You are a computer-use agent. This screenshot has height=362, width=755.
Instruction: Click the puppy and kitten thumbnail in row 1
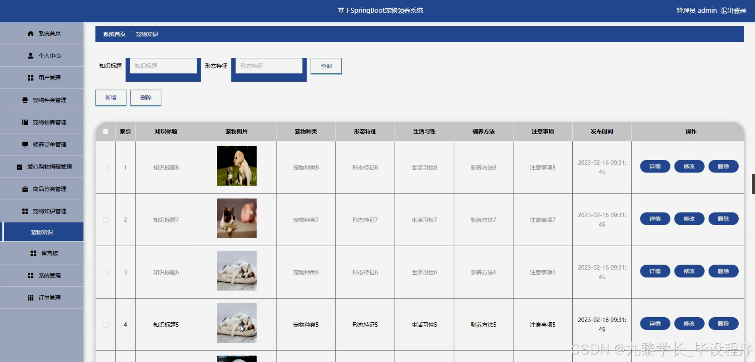pyautogui.click(x=237, y=166)
